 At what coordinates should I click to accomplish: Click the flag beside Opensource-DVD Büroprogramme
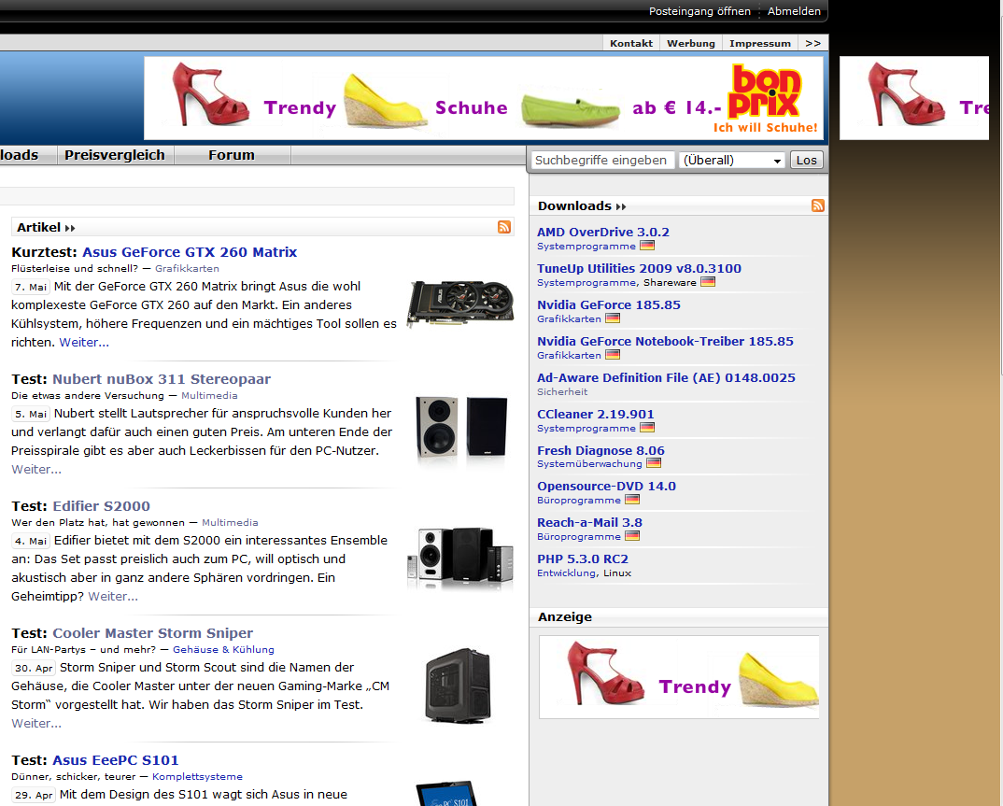pyautogui.click(x=632, y=501)
